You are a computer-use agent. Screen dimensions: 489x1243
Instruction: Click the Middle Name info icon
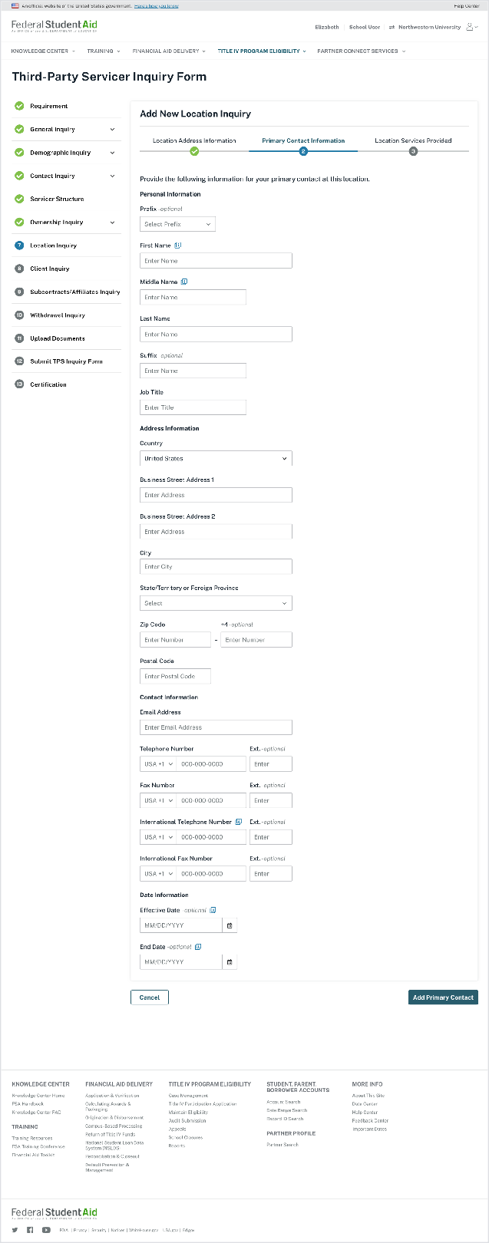coord(184,282)
